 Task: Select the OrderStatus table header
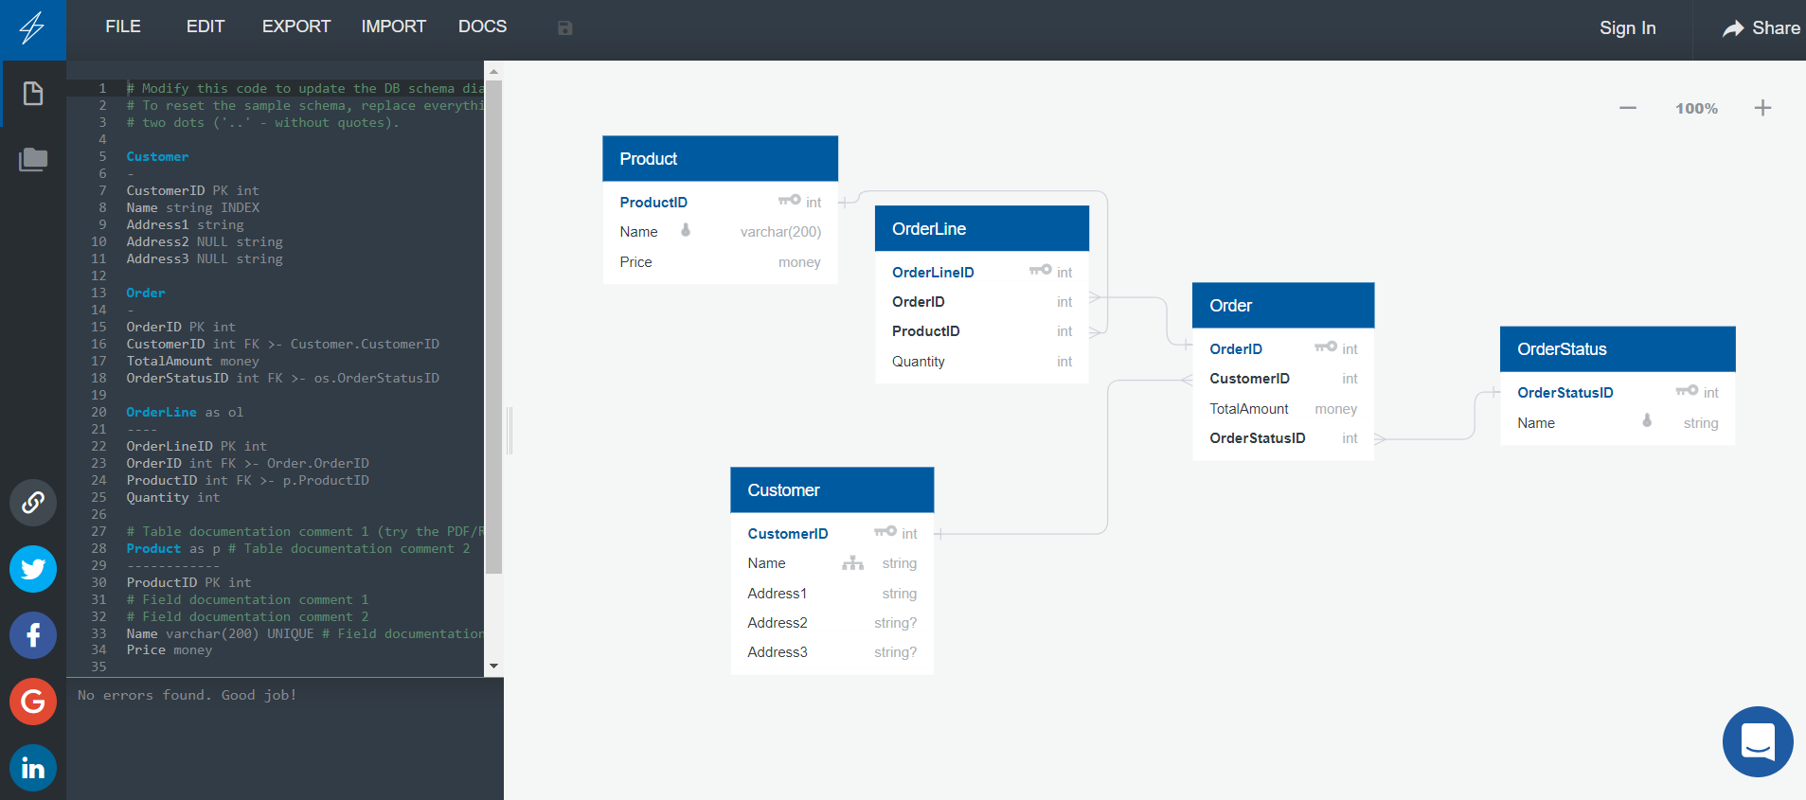coord(1618,348)
